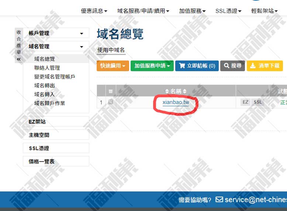Go to 聯絡人管理 in the sidebar
Viewport: 287px width, 211px height.
[47, 68]
